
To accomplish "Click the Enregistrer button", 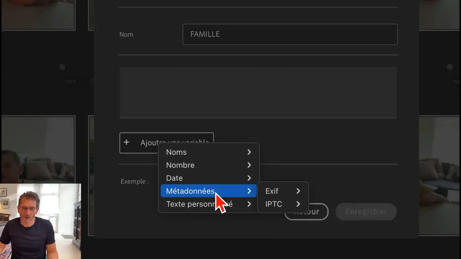I will [366, 212].
